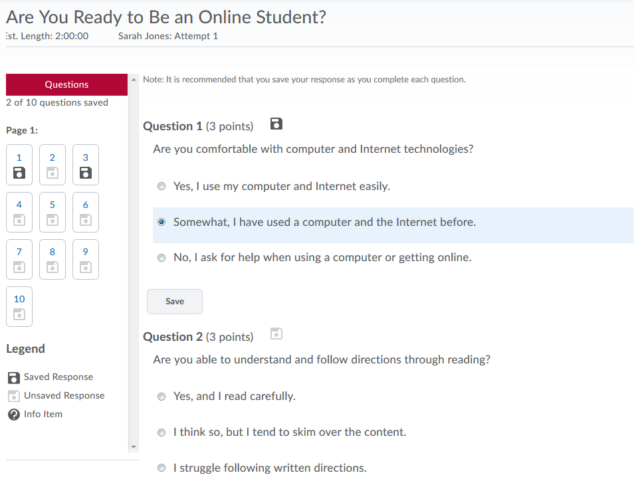Open question 1 in navigation panel
Viewport: 634px width, 483px height.
pos(19,165)
